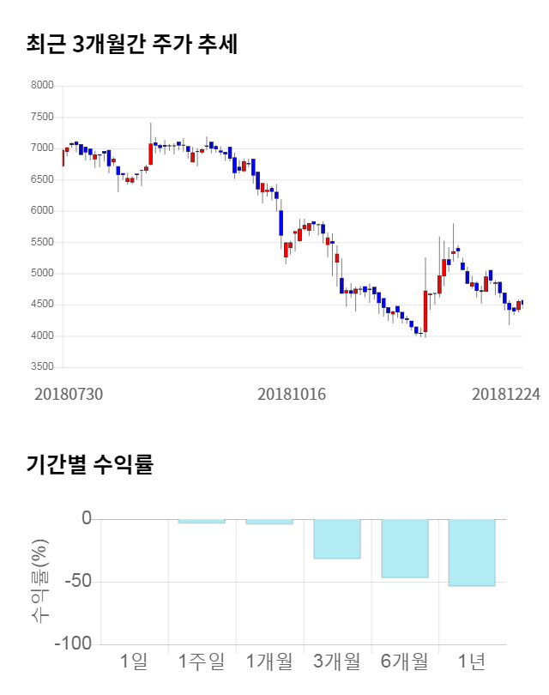Screen dimensions: 549x695
Task: Click the 20181224 end date label
Action: 506,394
